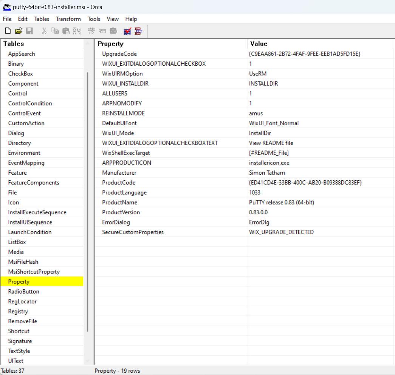Click the Cut icon on the toolbar
Screen dimensions: 395x375
[x=44, y=31]
